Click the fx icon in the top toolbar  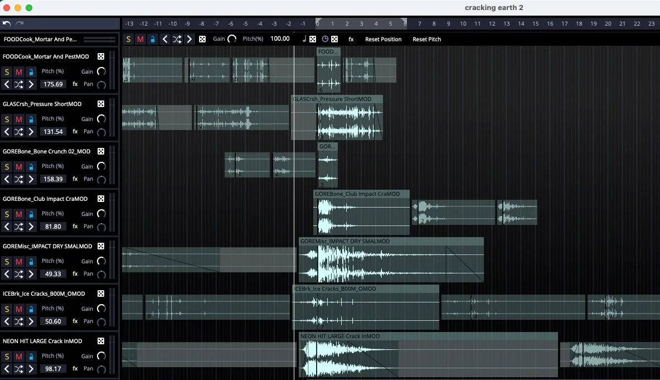351,39
